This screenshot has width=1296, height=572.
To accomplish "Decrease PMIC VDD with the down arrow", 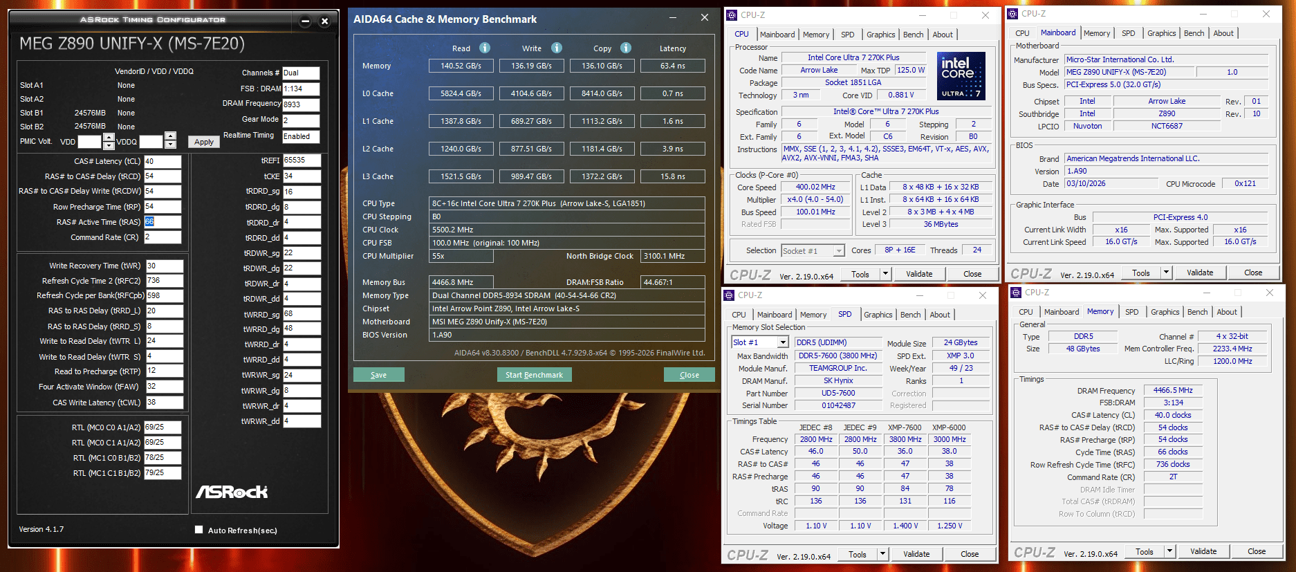I will click(109, 145).
